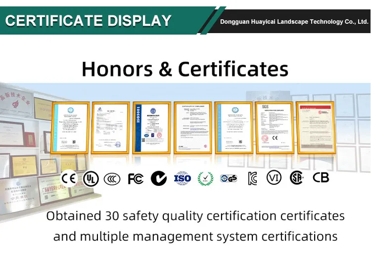Open the ISO9001 certificate with blue sidebar
Viewport: 371px width, 256px height.
[x=151, y=127]
